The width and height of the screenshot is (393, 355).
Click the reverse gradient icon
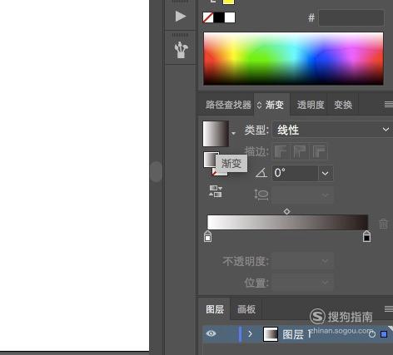tap(216, 191)
